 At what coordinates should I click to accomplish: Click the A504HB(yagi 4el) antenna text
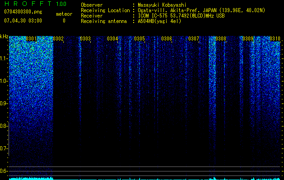coord(159,21)
